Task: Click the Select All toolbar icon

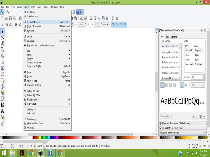Action: coord(2,25)
